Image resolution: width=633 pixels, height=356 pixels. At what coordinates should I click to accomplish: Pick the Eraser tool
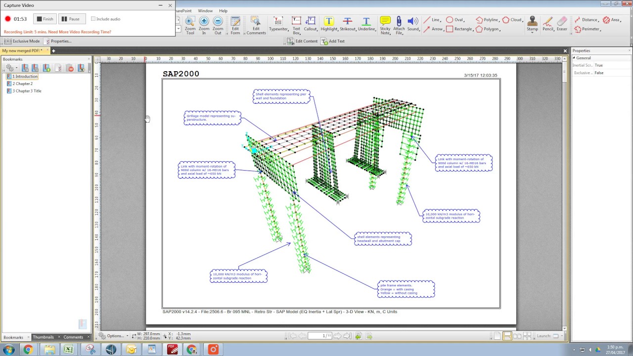click(x=562, y=24)
